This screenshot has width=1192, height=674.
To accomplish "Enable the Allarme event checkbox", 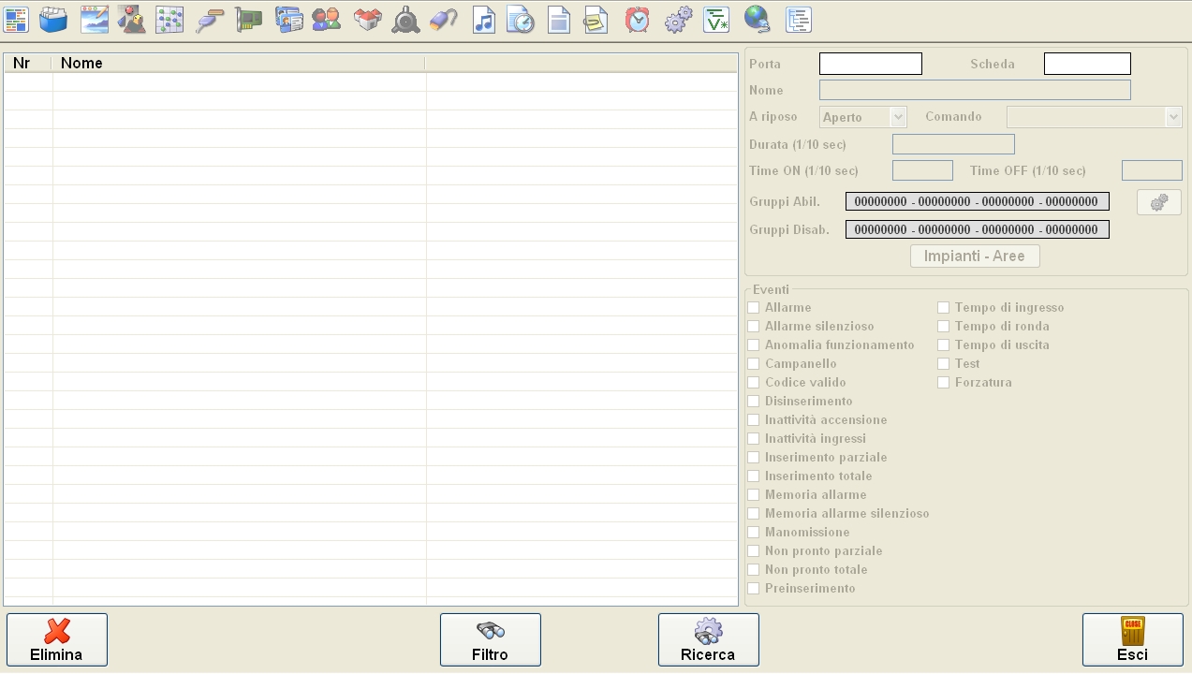I will click(x=754, y=308).
